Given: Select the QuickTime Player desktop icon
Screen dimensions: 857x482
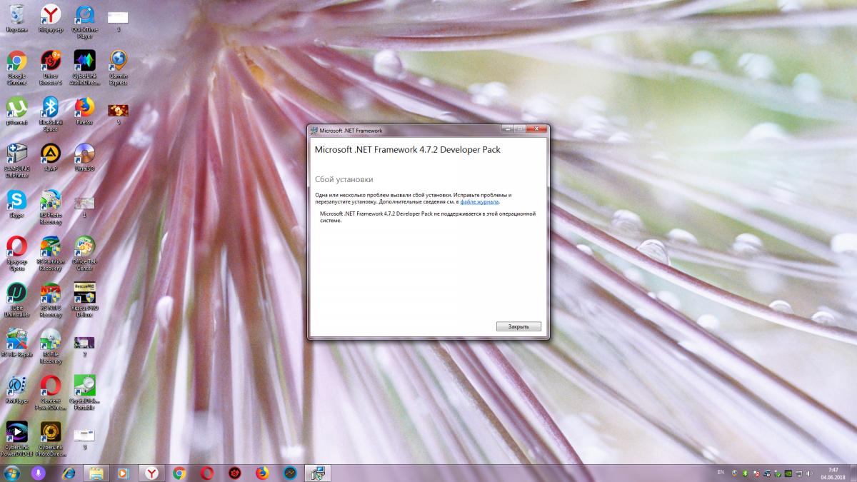Looking at the screenshot, I should point(84,16).
